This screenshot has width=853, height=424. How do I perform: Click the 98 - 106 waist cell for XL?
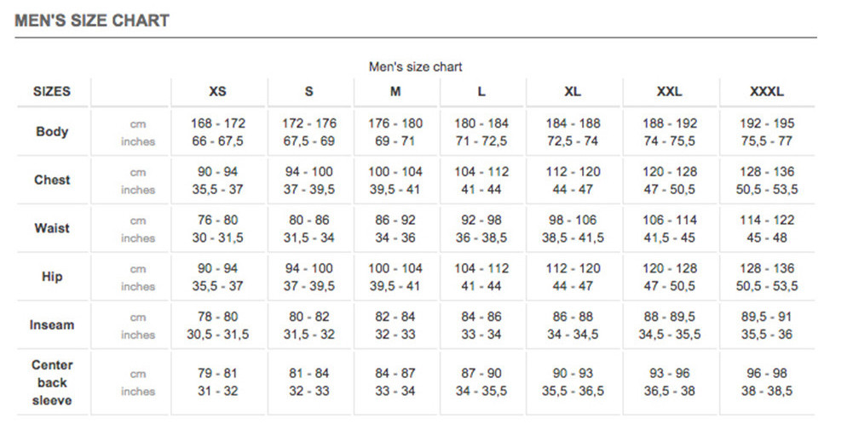[573, 221]
